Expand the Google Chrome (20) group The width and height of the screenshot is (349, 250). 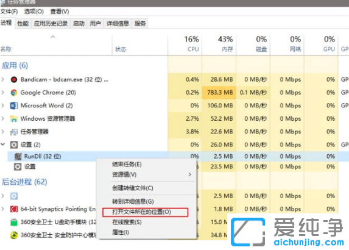click(2, 92)
